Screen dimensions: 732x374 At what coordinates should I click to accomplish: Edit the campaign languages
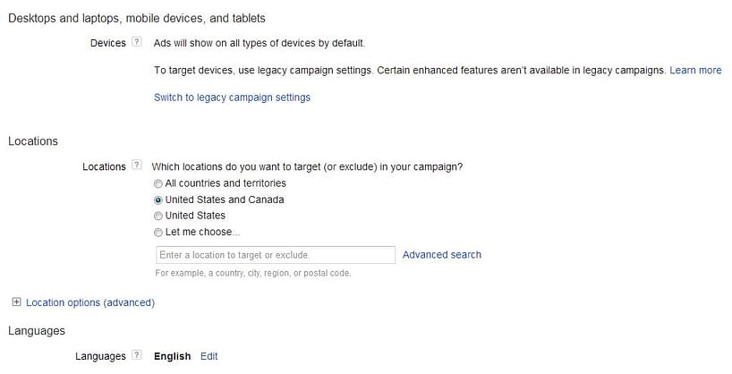click(x=209, y=356)
